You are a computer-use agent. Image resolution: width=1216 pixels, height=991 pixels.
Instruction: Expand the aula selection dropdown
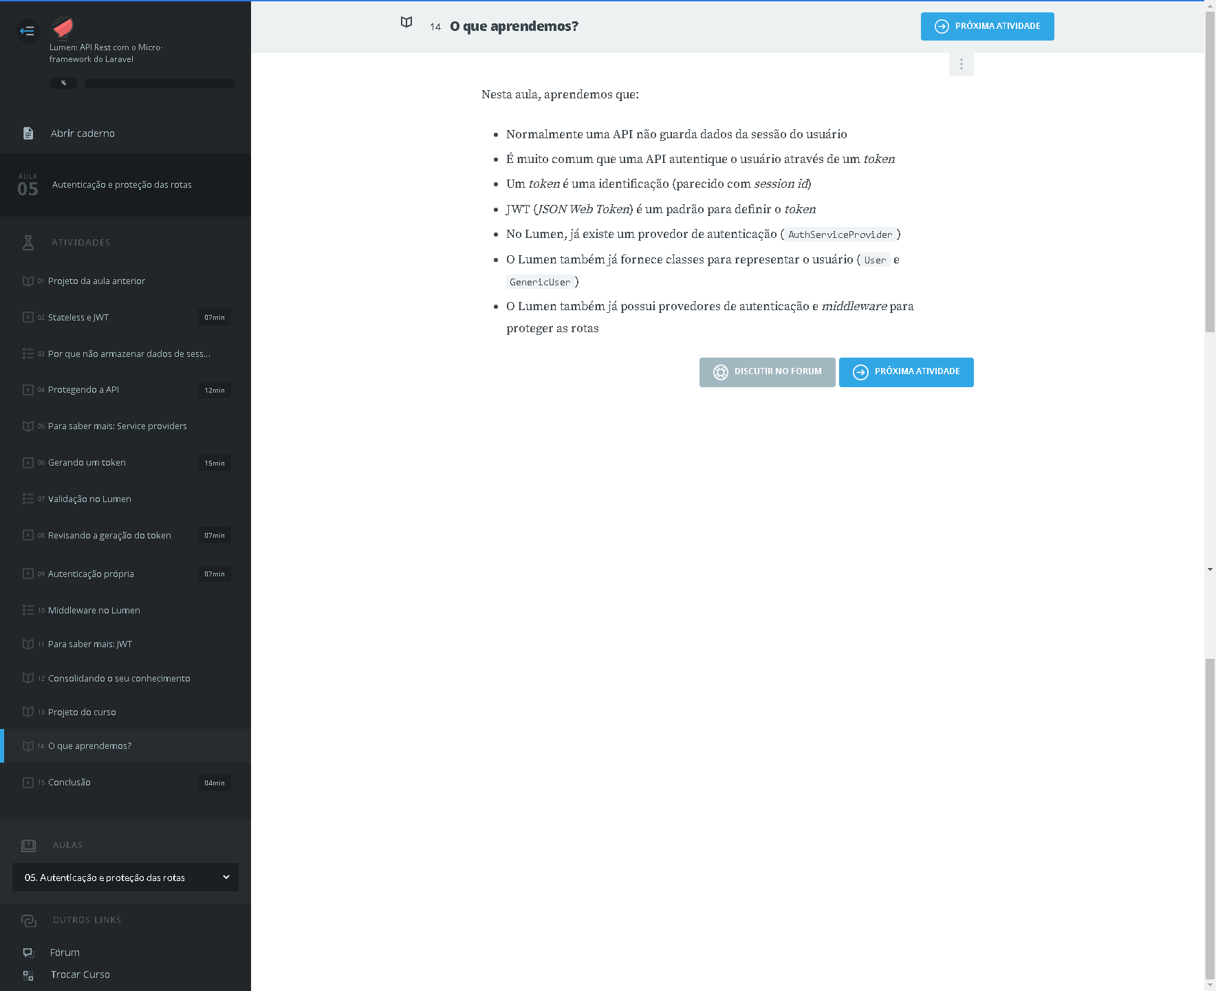click(125, 878)
